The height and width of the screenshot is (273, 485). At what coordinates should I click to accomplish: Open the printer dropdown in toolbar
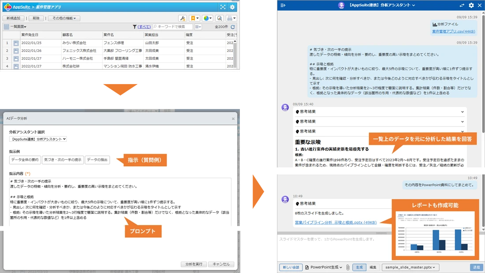[x=231, y=18]
